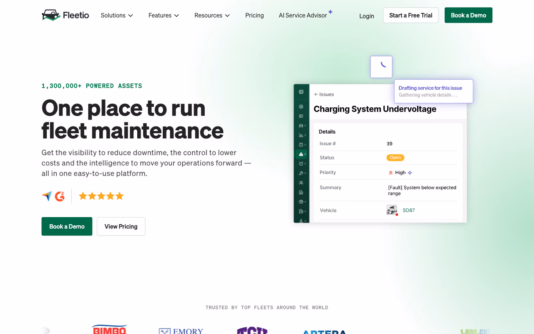Screen dimensions: 534x334
Task: Click the 'Drafting service for this issue' text
Action: 430,88
